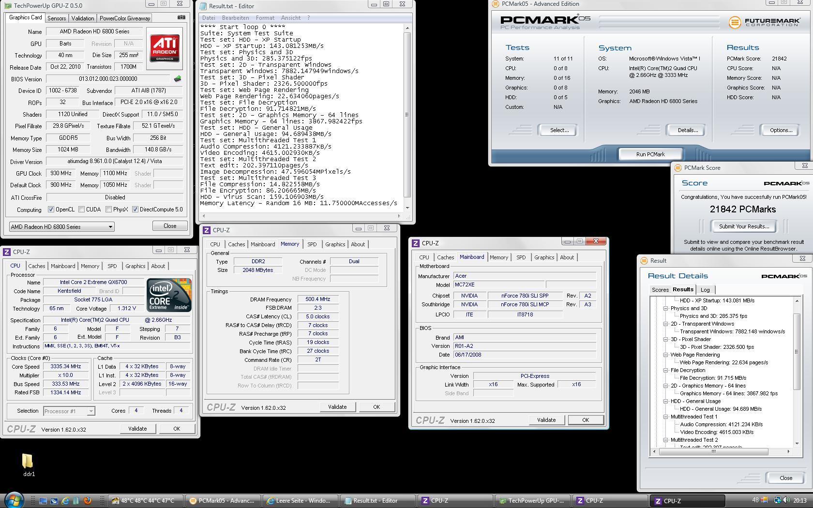Click the CPU-Z Memory window title icon

coord(207,230)
